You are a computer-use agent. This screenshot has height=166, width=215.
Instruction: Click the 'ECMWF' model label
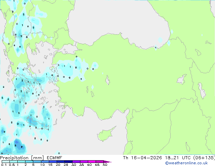click(55, 158)
